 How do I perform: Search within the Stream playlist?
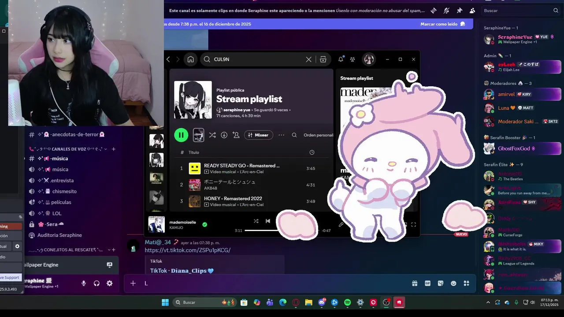(x=294, y=135)
